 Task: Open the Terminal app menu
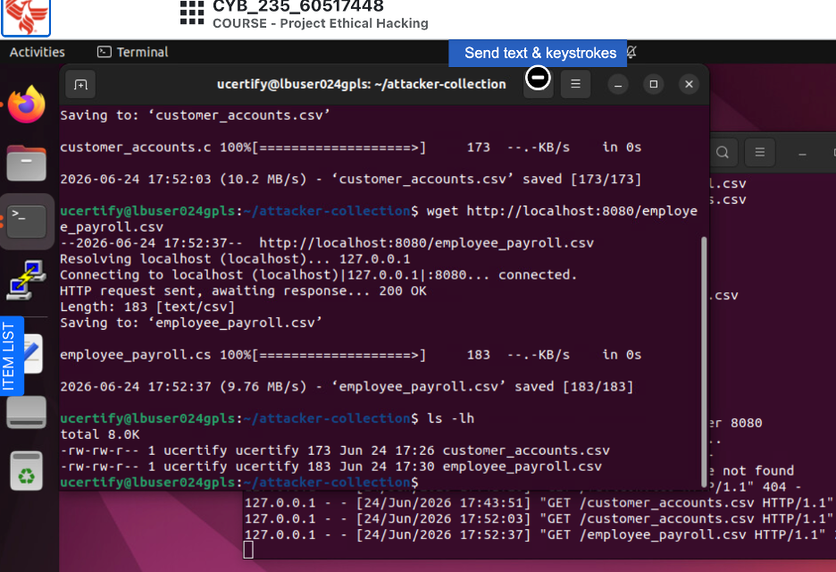133,52
